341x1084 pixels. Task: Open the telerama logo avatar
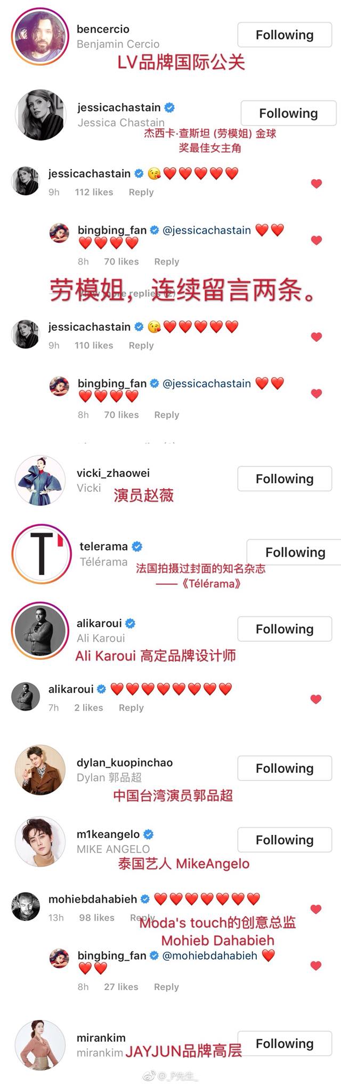42,554
